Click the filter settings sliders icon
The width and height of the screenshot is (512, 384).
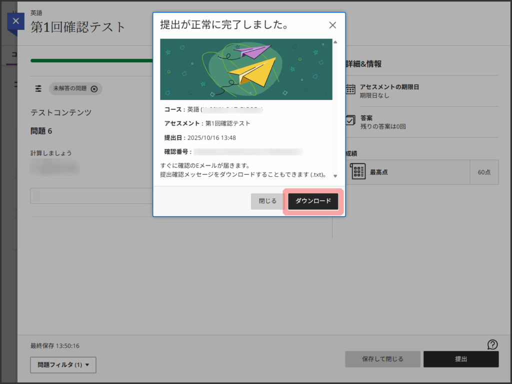coord(38,88)
